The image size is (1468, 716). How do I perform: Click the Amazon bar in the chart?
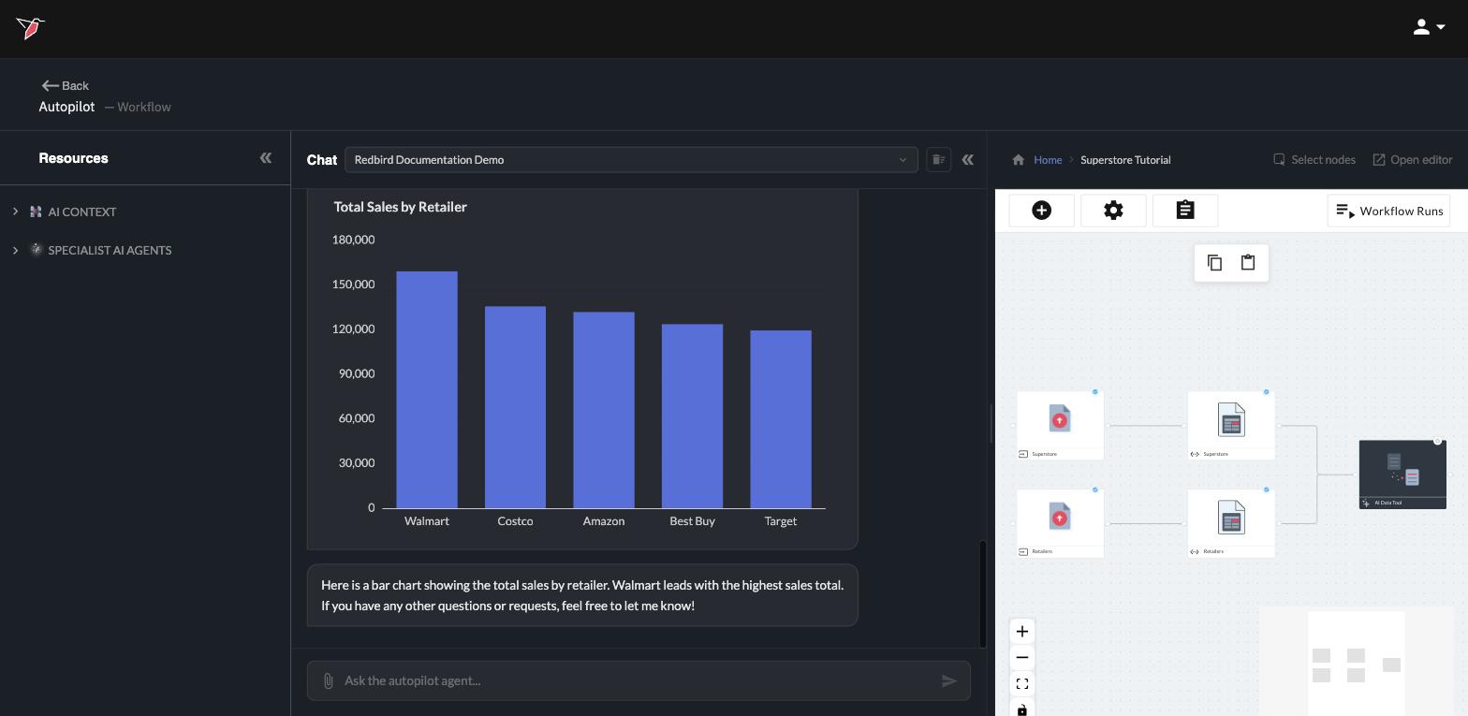[x=604, y=410]
